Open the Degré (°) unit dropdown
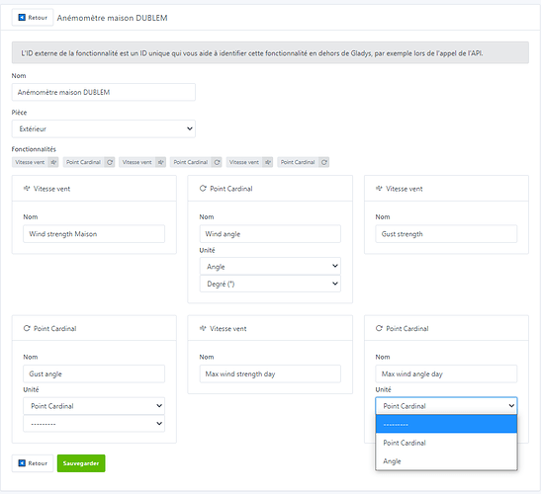This screenshot has height=494, width=541. [270, 284]
